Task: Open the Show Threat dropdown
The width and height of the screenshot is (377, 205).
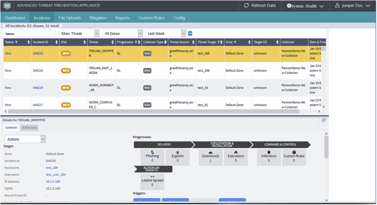Action: (79, 33)
